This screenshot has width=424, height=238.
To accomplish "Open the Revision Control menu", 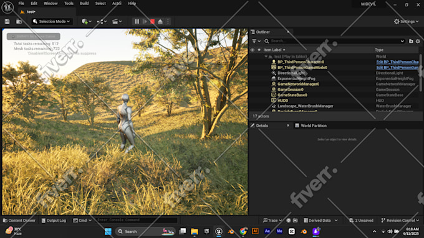I will 400,221.
